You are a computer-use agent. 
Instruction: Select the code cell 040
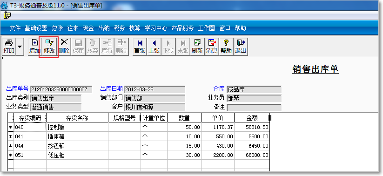pos(30,127)
